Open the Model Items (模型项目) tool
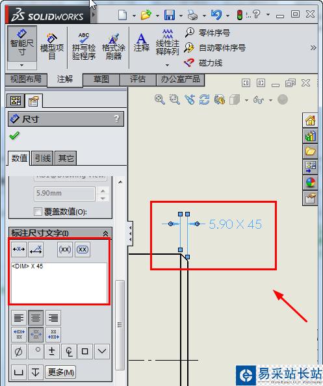Image resolution: width=323 pixels, height=386 pixels. click(52, 46)
